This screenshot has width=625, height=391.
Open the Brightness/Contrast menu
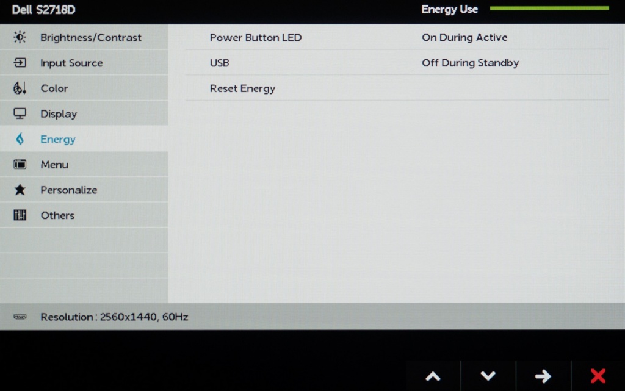click(x=90, y=38)
